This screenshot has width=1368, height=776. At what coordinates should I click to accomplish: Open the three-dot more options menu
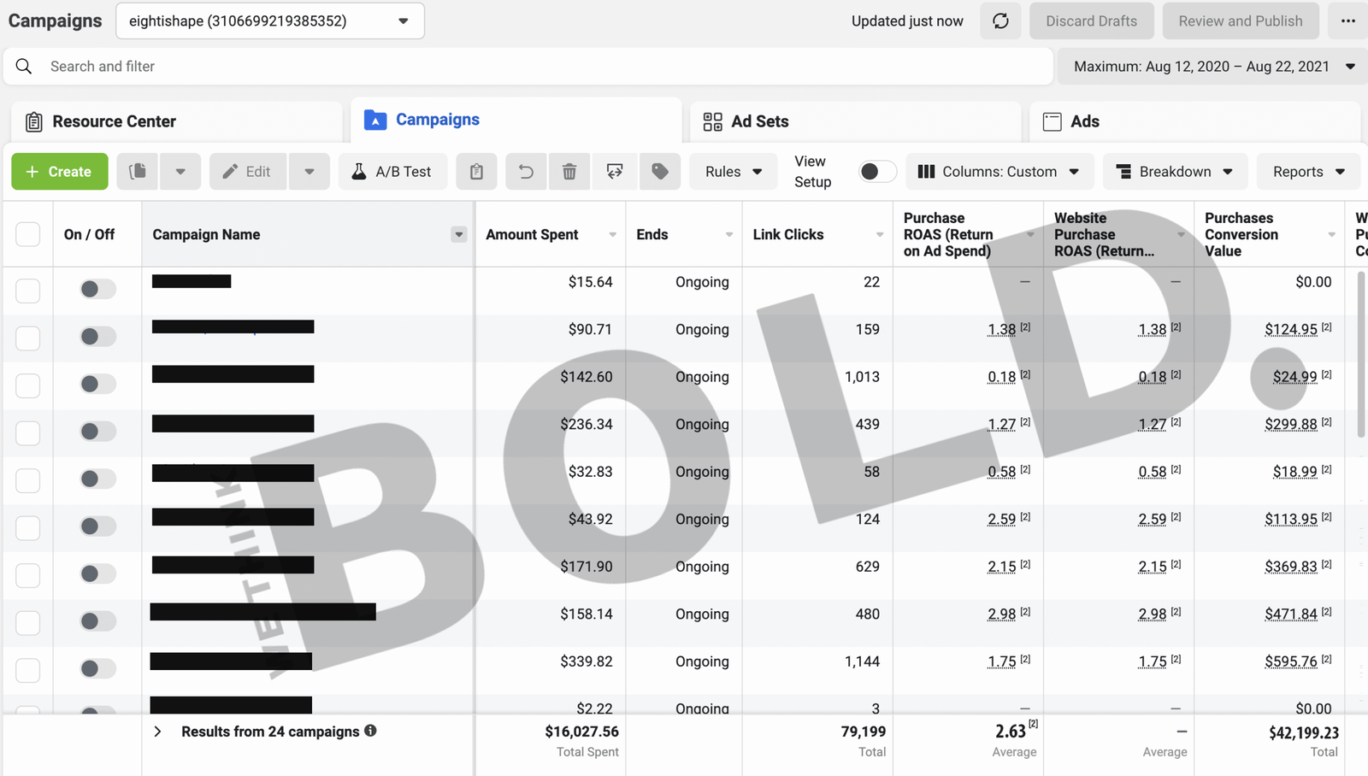[1347, 21]
